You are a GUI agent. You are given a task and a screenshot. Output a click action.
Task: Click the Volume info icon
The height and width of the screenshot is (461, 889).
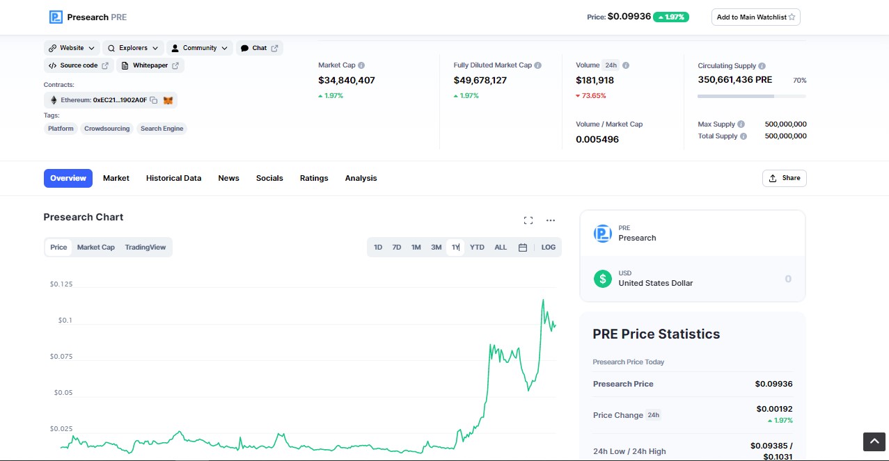626,65
